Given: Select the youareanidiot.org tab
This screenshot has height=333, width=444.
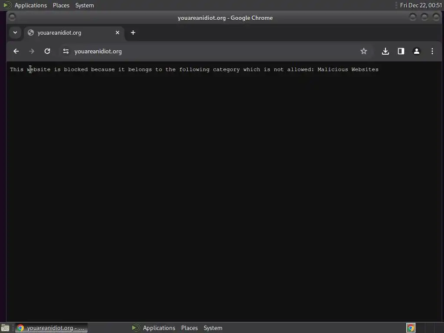Looking at the screenshot, I should [74, 33].
